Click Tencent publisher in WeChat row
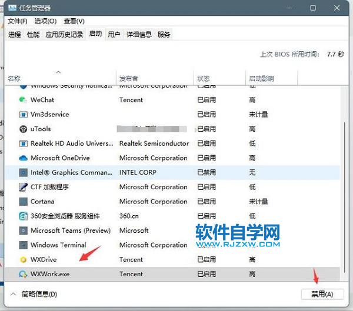Image resolution: width=353 pixels, height=311 pixels. coord(131,100)
